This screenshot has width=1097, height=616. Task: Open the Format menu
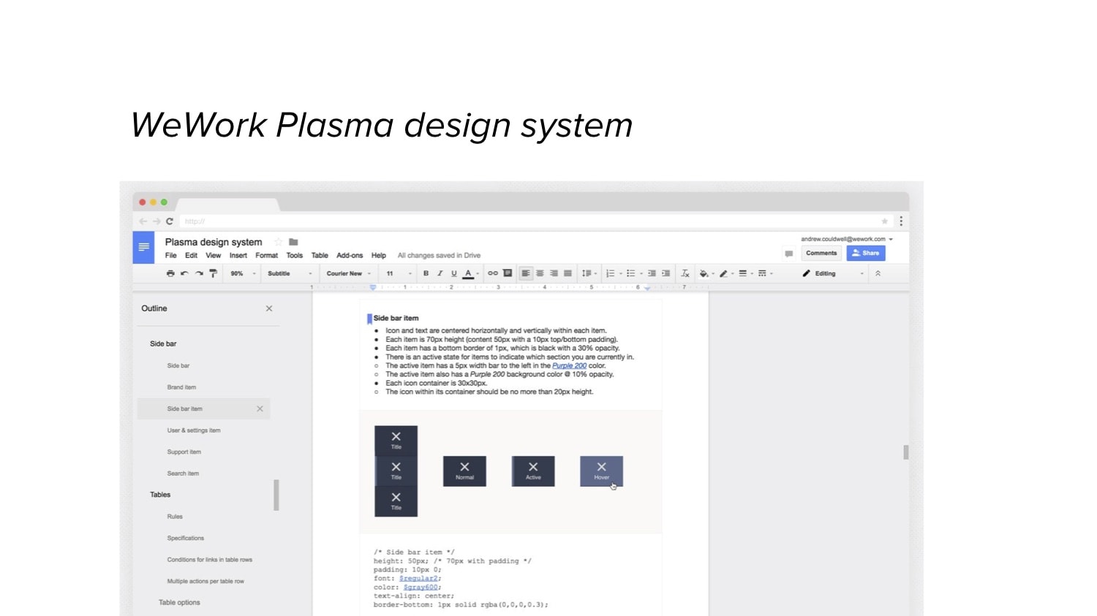coord(266,256)
